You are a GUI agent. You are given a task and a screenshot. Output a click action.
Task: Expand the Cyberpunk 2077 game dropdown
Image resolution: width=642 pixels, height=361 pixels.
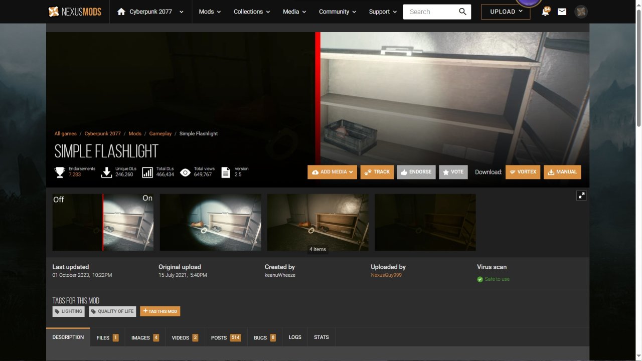[x=182, y=12]
